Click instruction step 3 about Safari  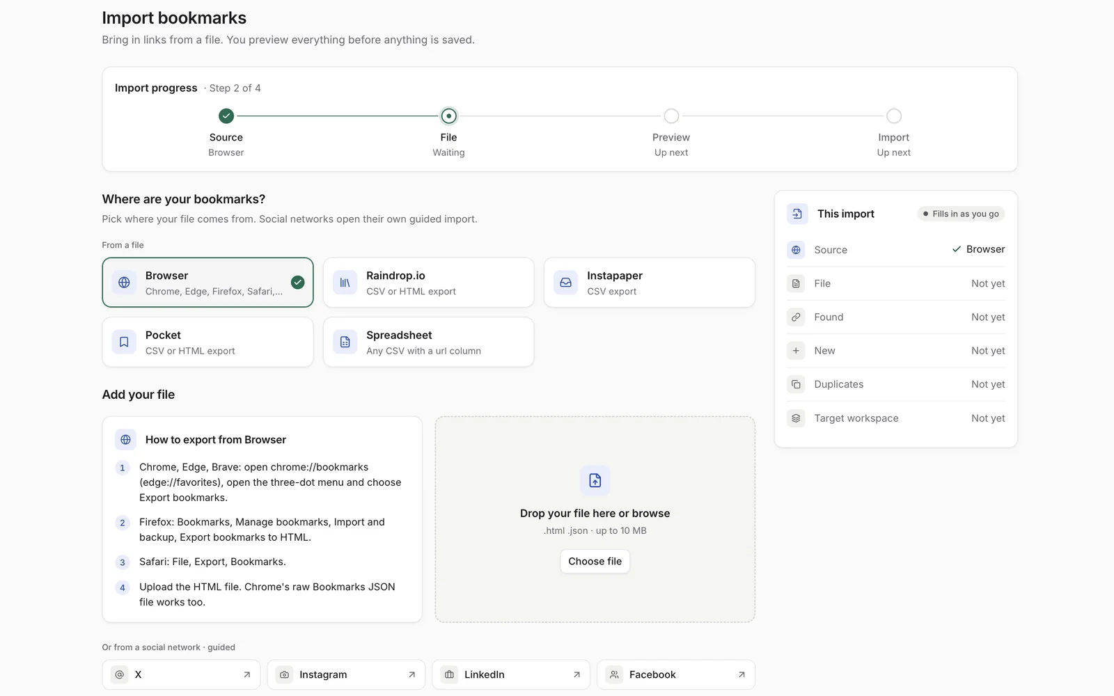[212, 562]
